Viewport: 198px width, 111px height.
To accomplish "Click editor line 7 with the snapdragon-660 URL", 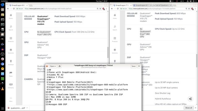I will click(x=88, y=84).
